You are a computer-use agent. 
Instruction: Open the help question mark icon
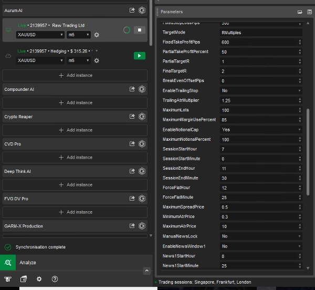[x=55, y=279]
